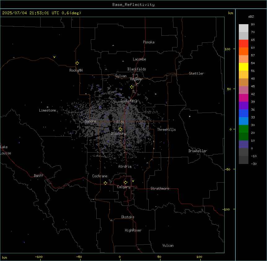Select the yellow diamond marker above Calgary label
Viewport: 267px width, 261px height.
point(125,183)
